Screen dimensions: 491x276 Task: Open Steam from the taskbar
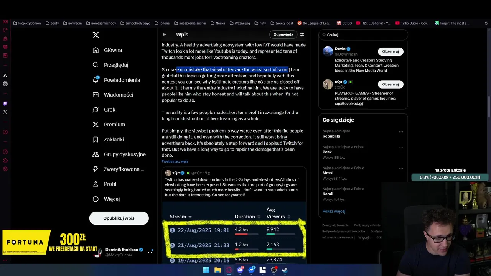click(x=285, y=270)
